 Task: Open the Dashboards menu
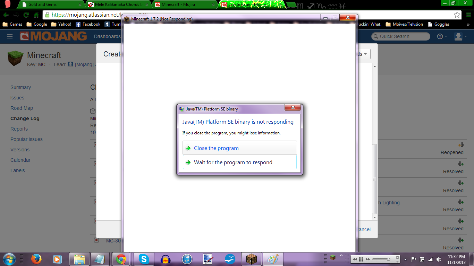tap(107, 36)
